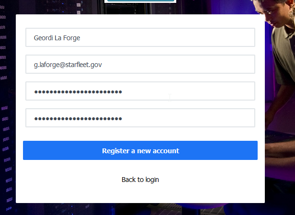Return to sign-in using Back to login
The height and width of the screenshot is (215, 295).
pos(140,180)
